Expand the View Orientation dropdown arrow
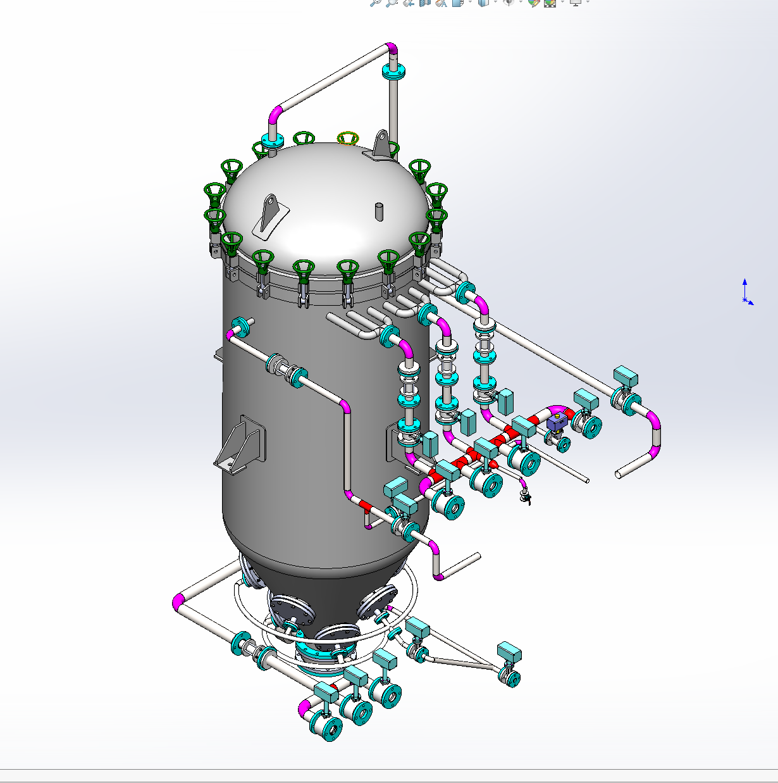This screenshot has height=783, width=778. (x=471, y=2)
